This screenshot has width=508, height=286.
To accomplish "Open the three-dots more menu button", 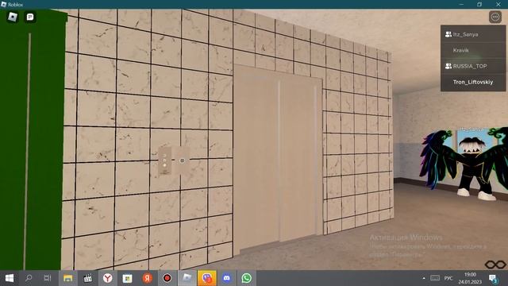I will [x=495, y=17].
